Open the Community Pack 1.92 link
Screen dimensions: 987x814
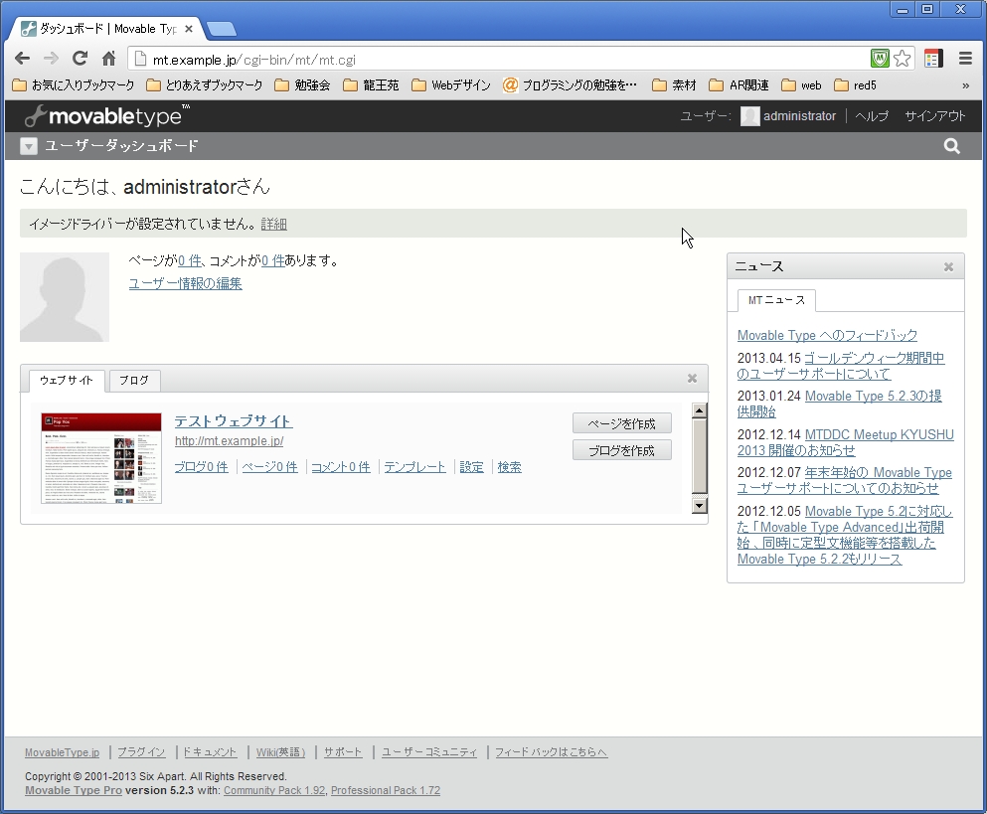click(274, 791)
